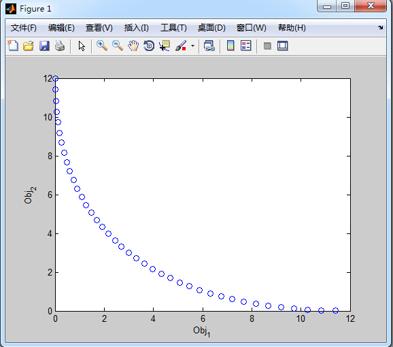
Task: Insert a colorbar using the toolbar icon
Action: click(x=230, y=46)
